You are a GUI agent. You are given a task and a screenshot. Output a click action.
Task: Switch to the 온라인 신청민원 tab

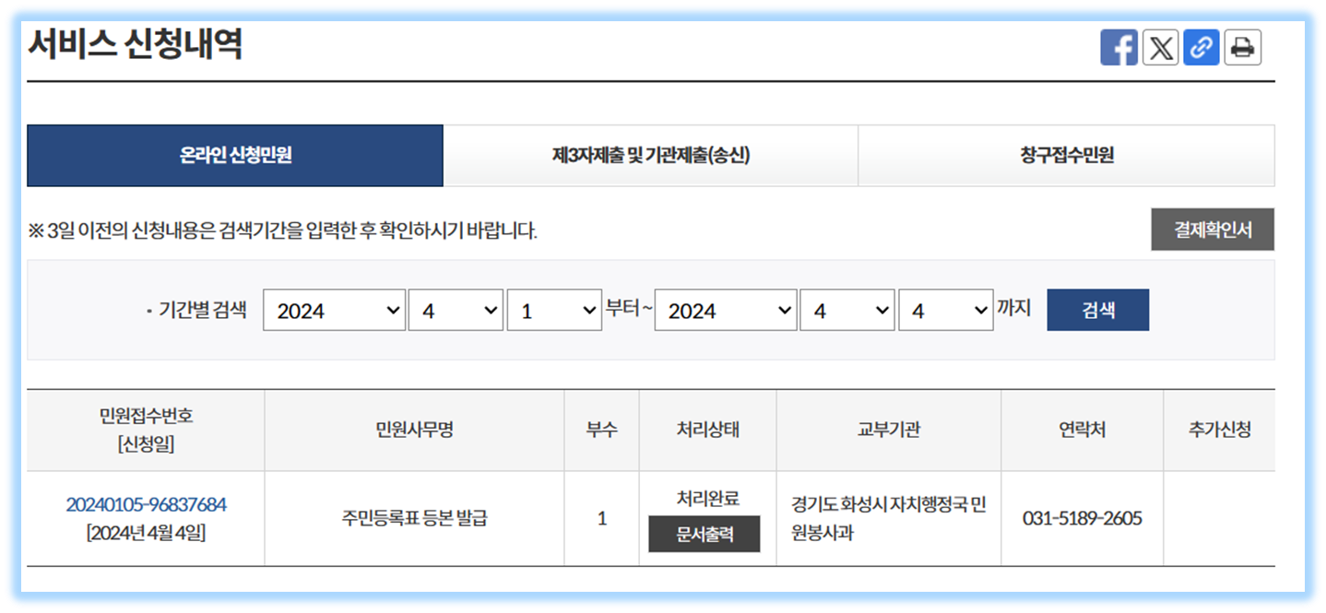coord(235,155)
